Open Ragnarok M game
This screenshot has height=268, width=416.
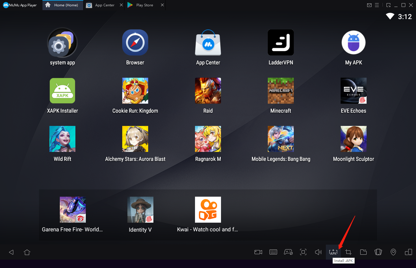[208, 139]
